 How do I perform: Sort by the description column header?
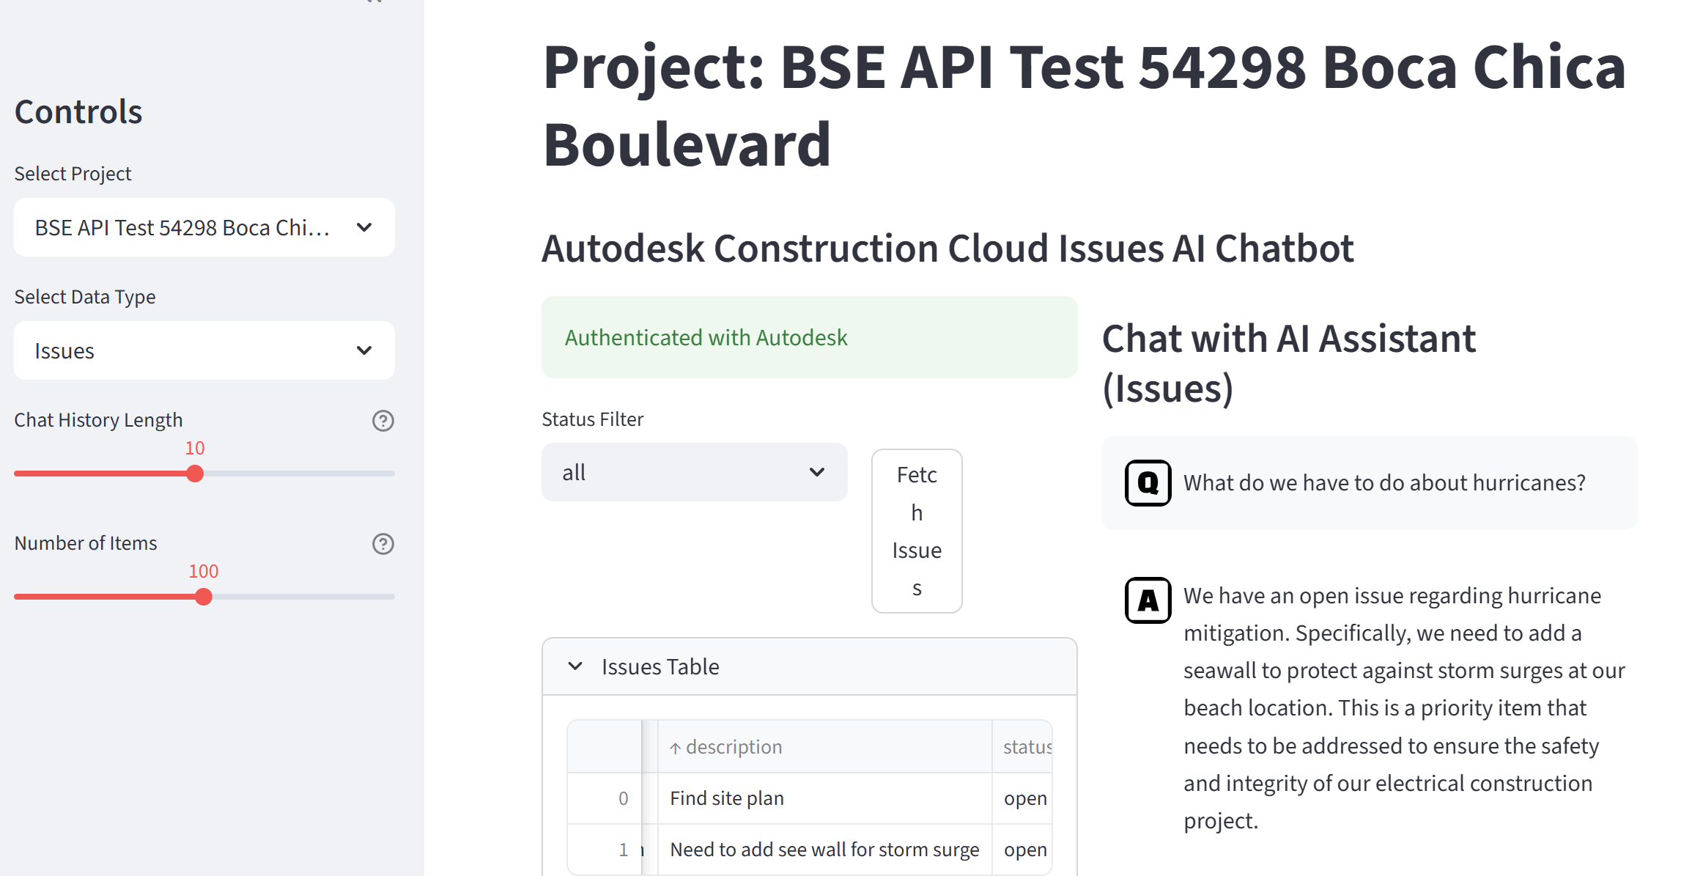pos(734,747)
